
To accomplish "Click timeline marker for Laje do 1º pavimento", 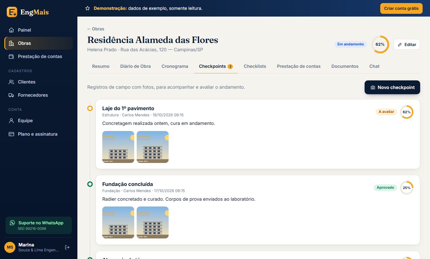I will pyautogui.click(x=90, y=108).
